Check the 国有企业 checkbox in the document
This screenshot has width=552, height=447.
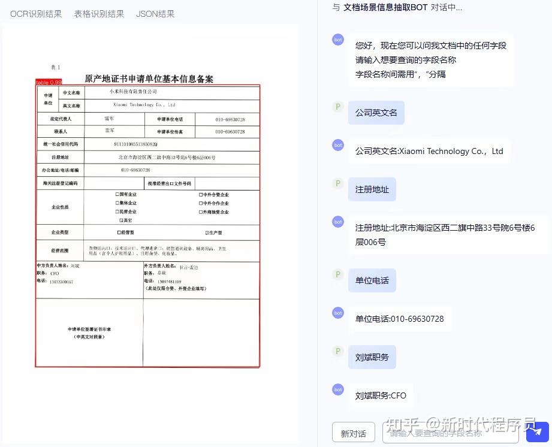pyautogui.click(x=117, y=194)
